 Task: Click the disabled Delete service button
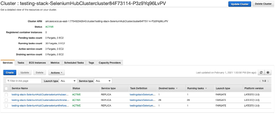(39, 73)
